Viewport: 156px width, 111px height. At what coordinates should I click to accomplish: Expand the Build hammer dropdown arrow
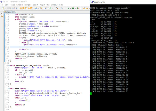tap(59, 8)
